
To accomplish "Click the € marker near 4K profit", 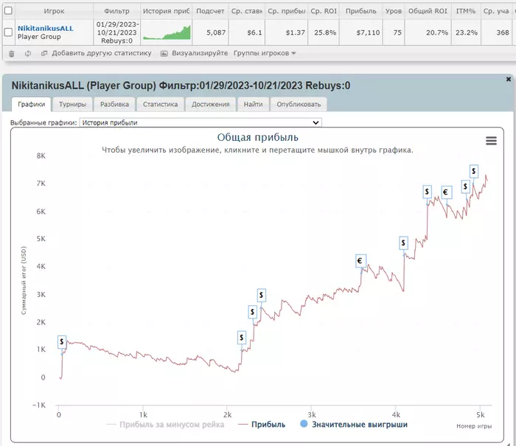I will tap(360, 261).
